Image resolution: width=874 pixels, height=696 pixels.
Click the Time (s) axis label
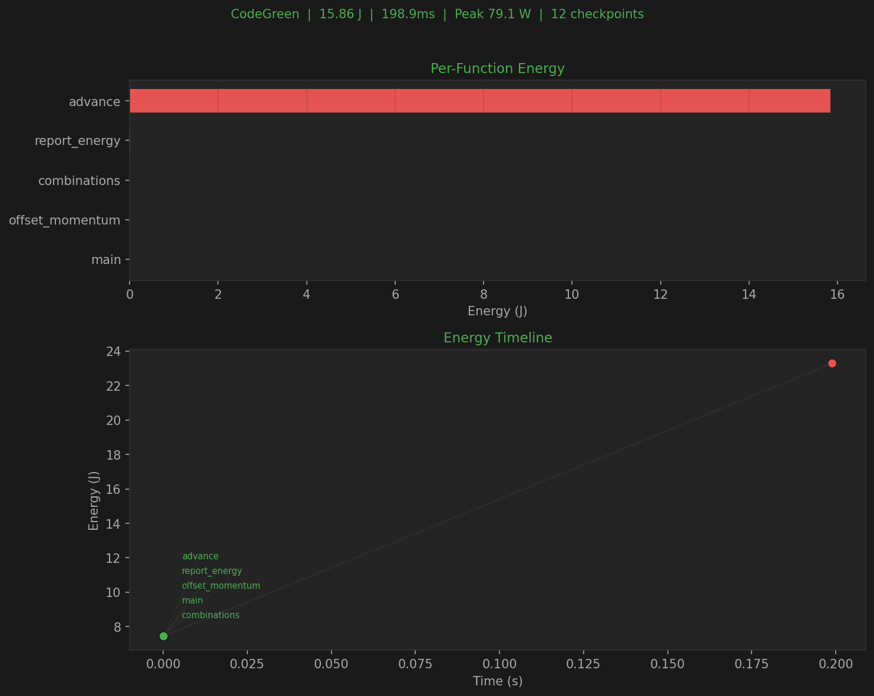[498, 681]
